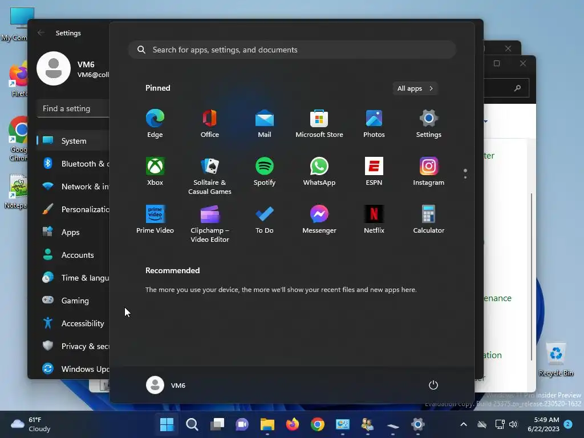Viewport: 584px width, 438px height.
Task: Launch the Photos app
Action: click(374, 124)
